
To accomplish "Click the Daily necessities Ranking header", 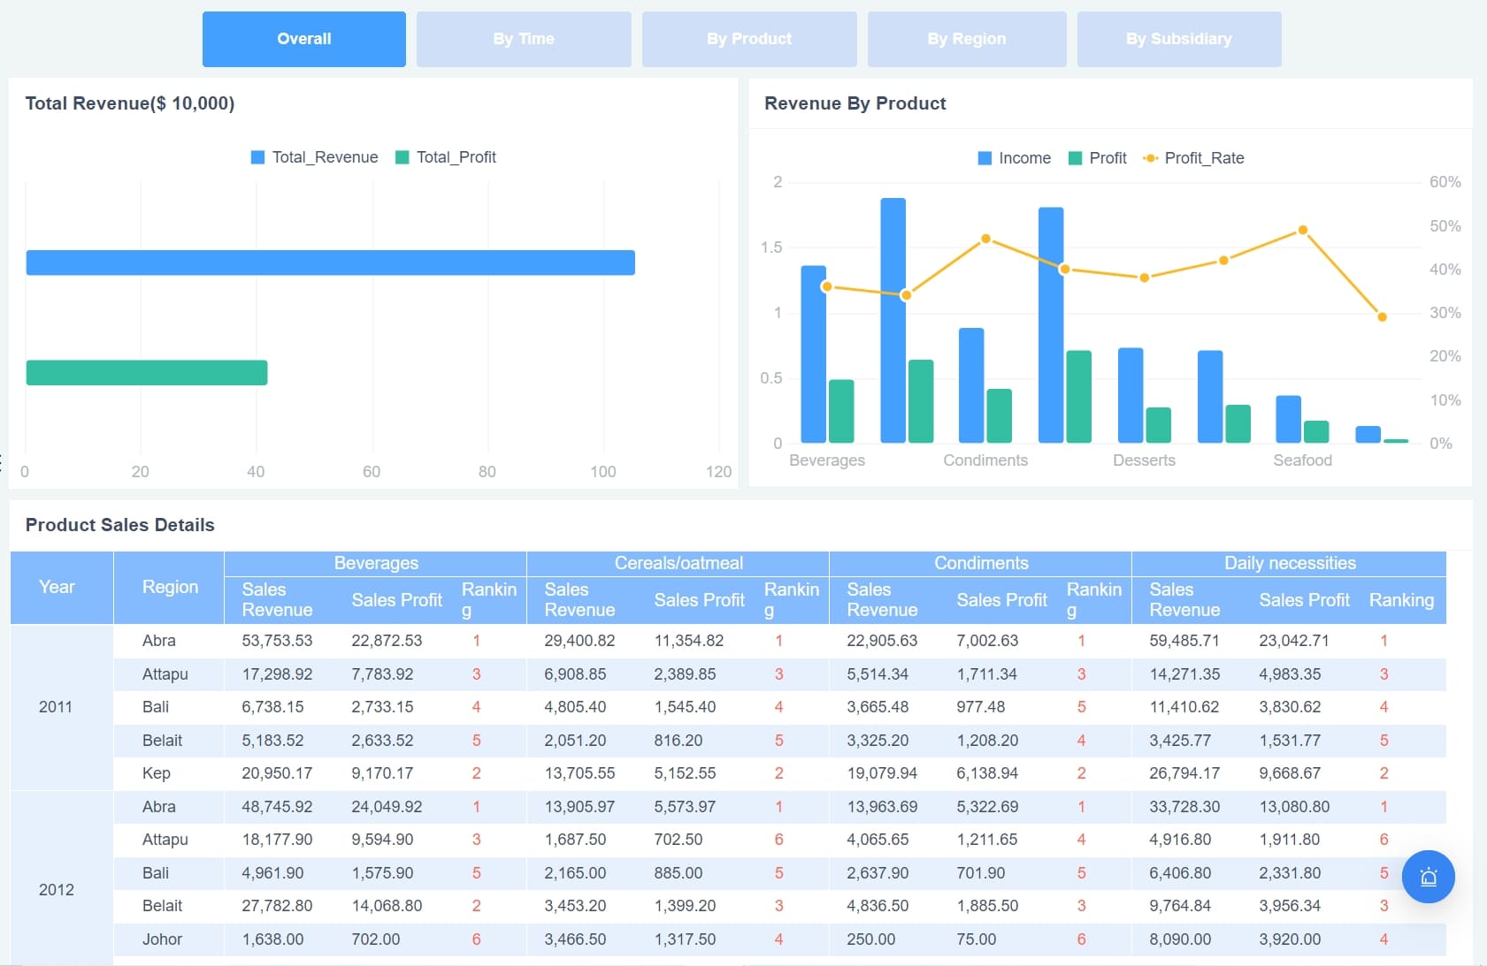I will pyautogui.click(x=1401, y=600).
